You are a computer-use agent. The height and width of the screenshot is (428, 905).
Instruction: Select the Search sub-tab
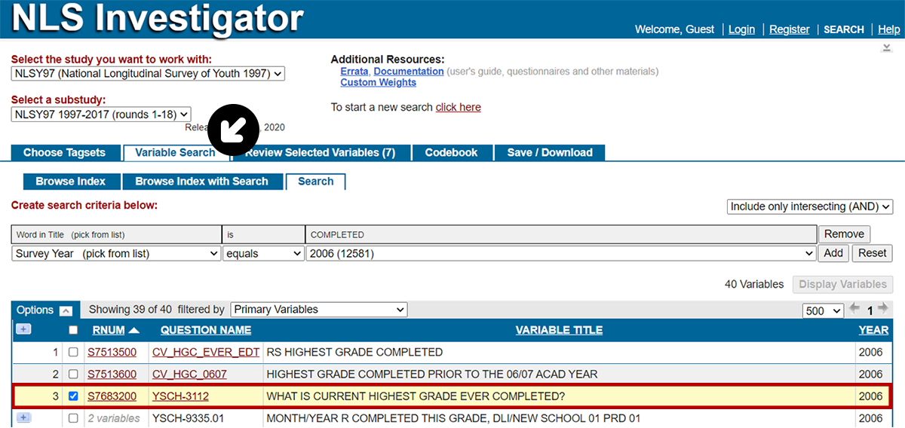pos(315,182)
